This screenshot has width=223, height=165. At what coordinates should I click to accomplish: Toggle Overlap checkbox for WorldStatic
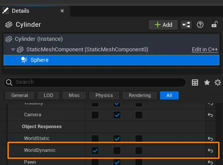pyautogui.click(x=117, y=139)
